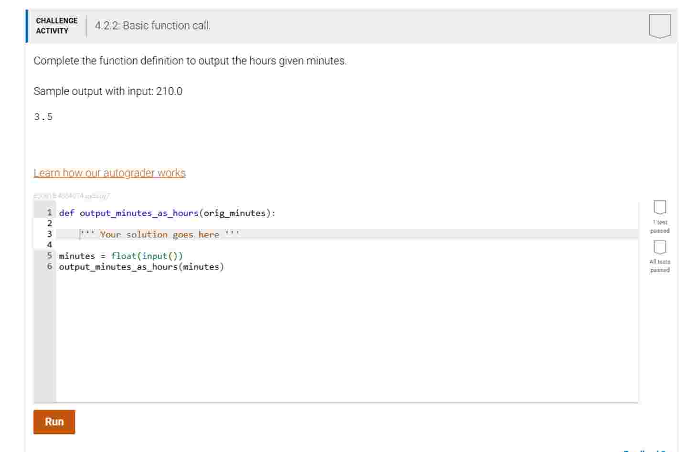Viewport: 697px width, 452px height.
Task: Click the 'Sample output with input: 210.0' text
Action: [x=108, y=91]
